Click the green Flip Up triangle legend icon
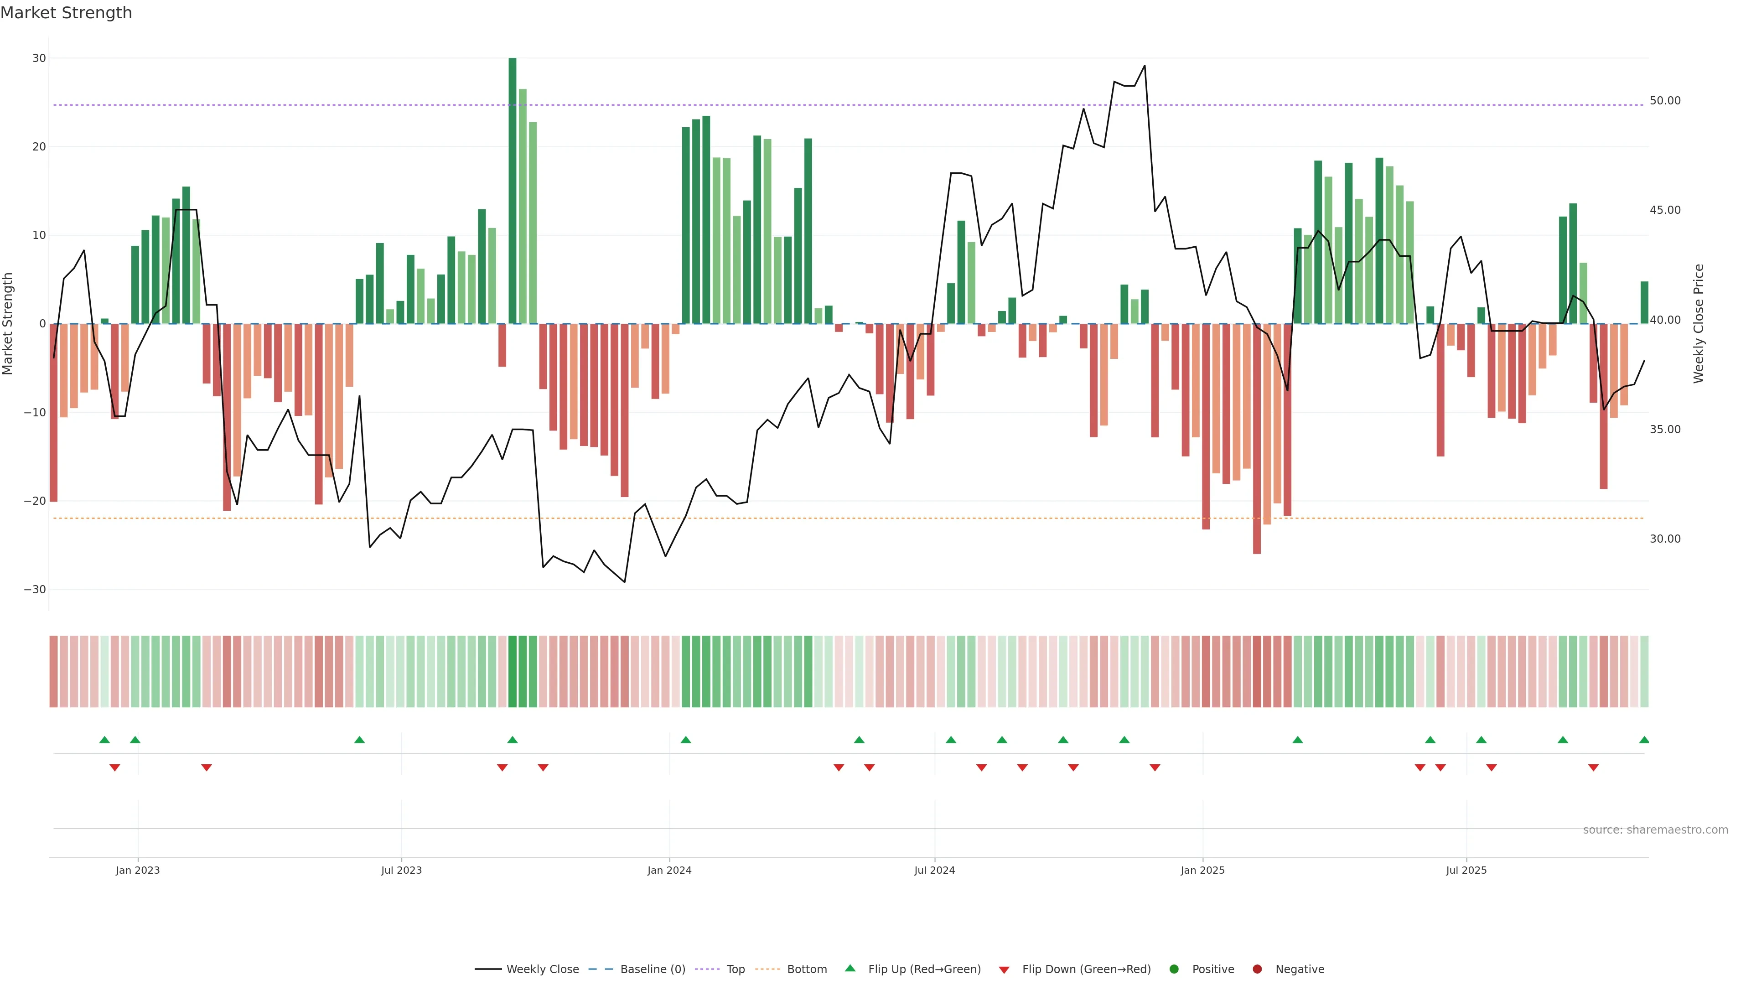Image resolution: width=1751 pixels, height=985 pixels. (x=850, y=968)
